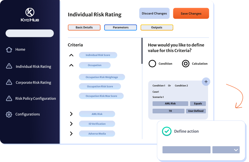Click the Define action input field
The width and height of the screenshot is (249, 162).
click(x=186, y=150)
